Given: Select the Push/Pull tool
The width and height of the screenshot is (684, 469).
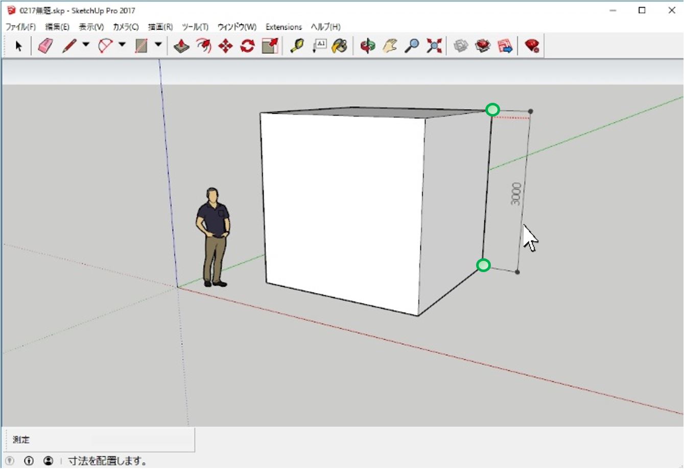Looking at the screenshot, I should click(181, 46).
